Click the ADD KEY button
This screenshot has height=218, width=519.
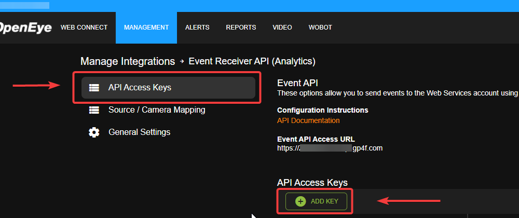pos(316,201)
